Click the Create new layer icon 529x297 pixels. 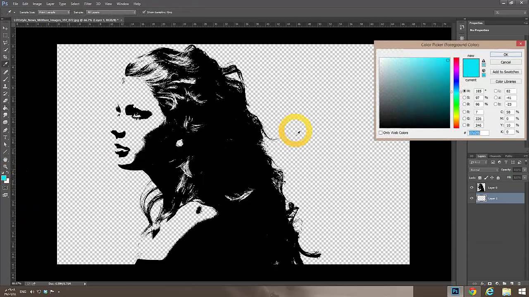coord(512,284)
